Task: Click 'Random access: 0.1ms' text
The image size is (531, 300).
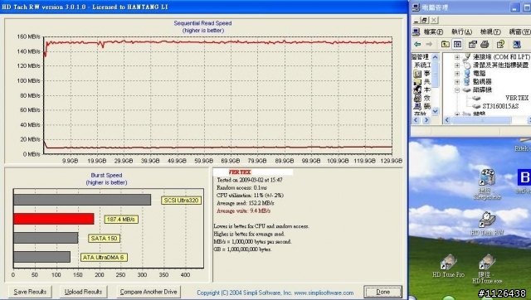Action: (241, 188)
